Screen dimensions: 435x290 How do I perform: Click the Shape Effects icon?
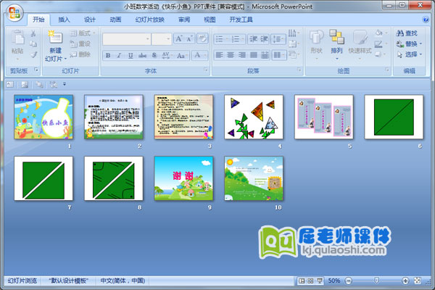[380, 54]
